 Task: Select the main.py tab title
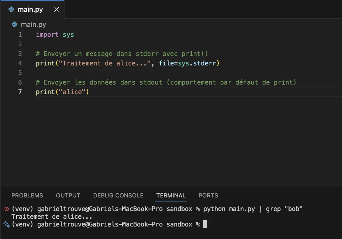click(x=30, y=10)
